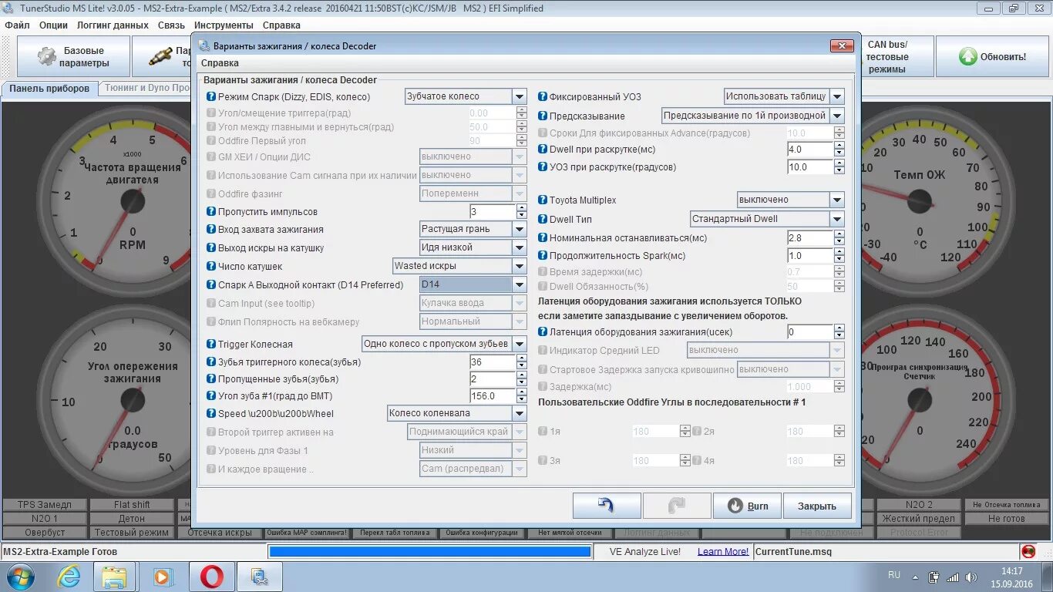Click the Закрыть button

tap(817, 506)
